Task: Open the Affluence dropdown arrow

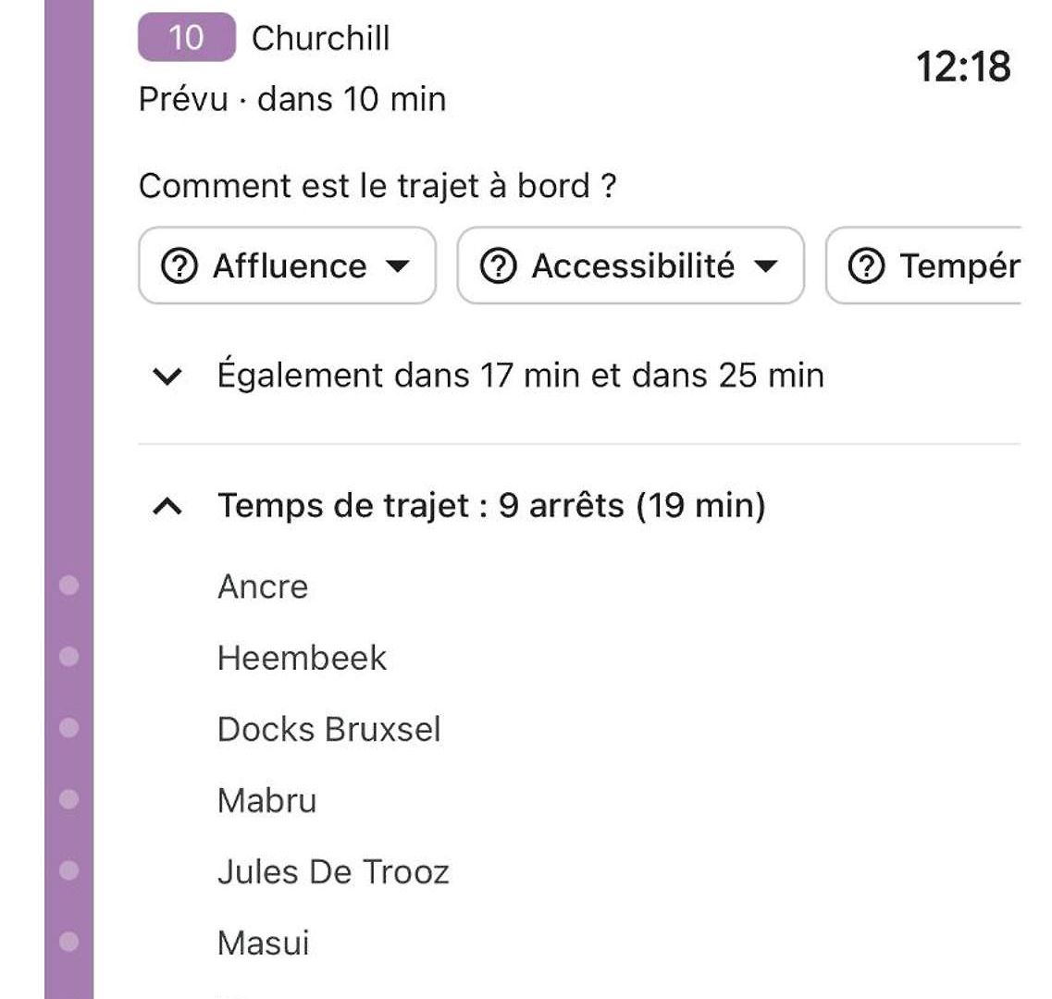Action: click(x=398, y=266)
